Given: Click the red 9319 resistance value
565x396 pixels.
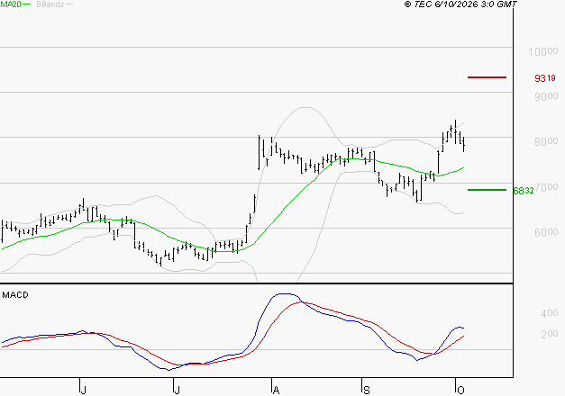Looking at the screenshot, I should coord(545,78).
